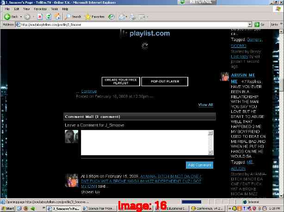The image size is (284, 212).
Task: Click the page scrollbar down arrow
Action: [281, 196]
